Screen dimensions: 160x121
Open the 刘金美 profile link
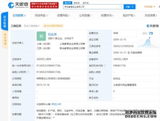(52, 34)
